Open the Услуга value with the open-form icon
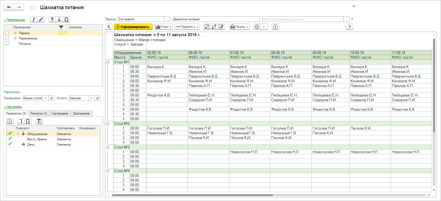Viewport: 441px width, 201px height. click(x=98, y=98)
